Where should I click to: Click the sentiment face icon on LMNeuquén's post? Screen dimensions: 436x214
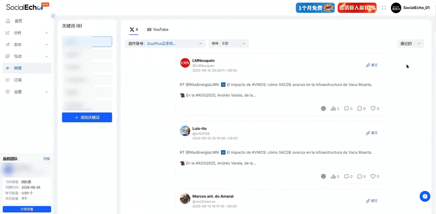click(323, 109)
